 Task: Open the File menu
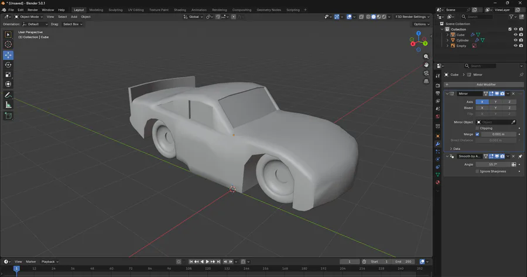(x=11, y=10)
